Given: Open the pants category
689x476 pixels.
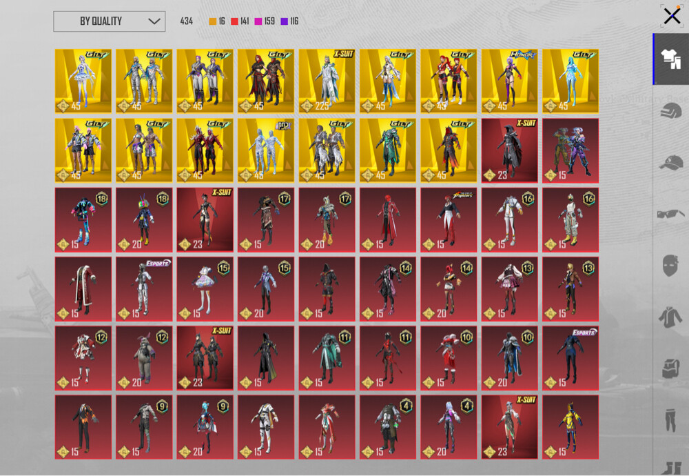Looking at the screenshot, I should 670,419.
